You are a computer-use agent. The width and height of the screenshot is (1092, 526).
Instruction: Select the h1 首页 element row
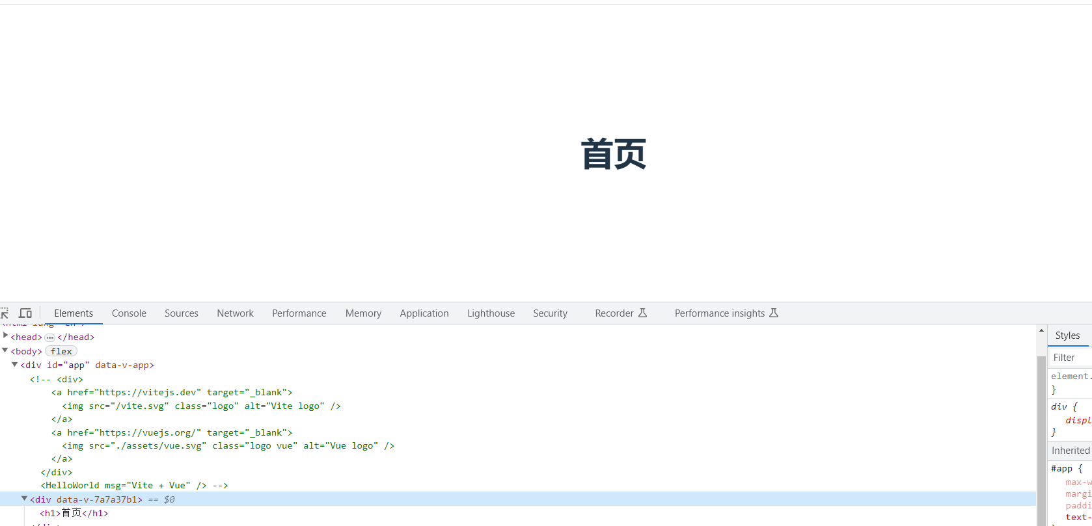click(x=74, y=513)
